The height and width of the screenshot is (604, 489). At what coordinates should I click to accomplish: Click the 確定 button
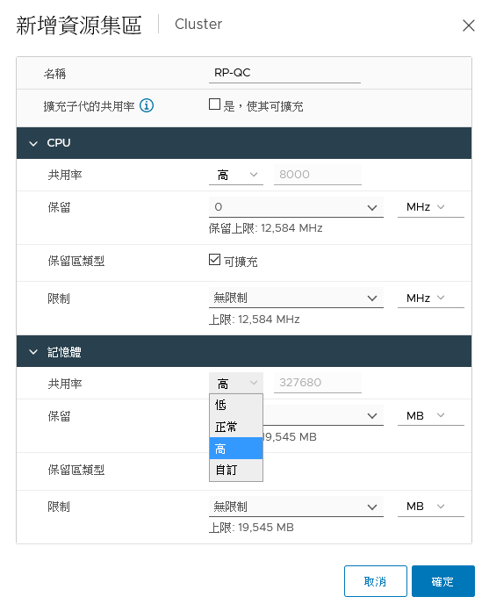(443, 581)
